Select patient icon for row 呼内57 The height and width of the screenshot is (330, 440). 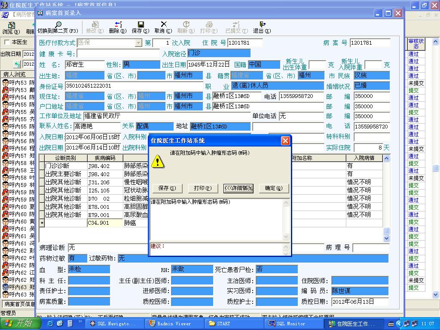[5, 156]
